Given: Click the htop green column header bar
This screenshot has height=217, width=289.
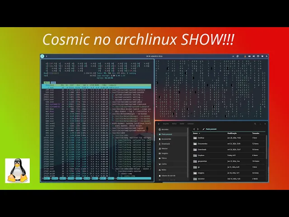Looking at the screenshot, I should point(97,85).
